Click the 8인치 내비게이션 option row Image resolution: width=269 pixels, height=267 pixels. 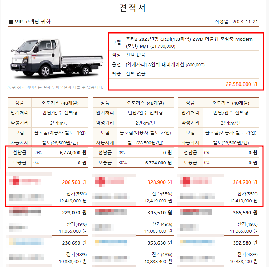click(184, 65)
